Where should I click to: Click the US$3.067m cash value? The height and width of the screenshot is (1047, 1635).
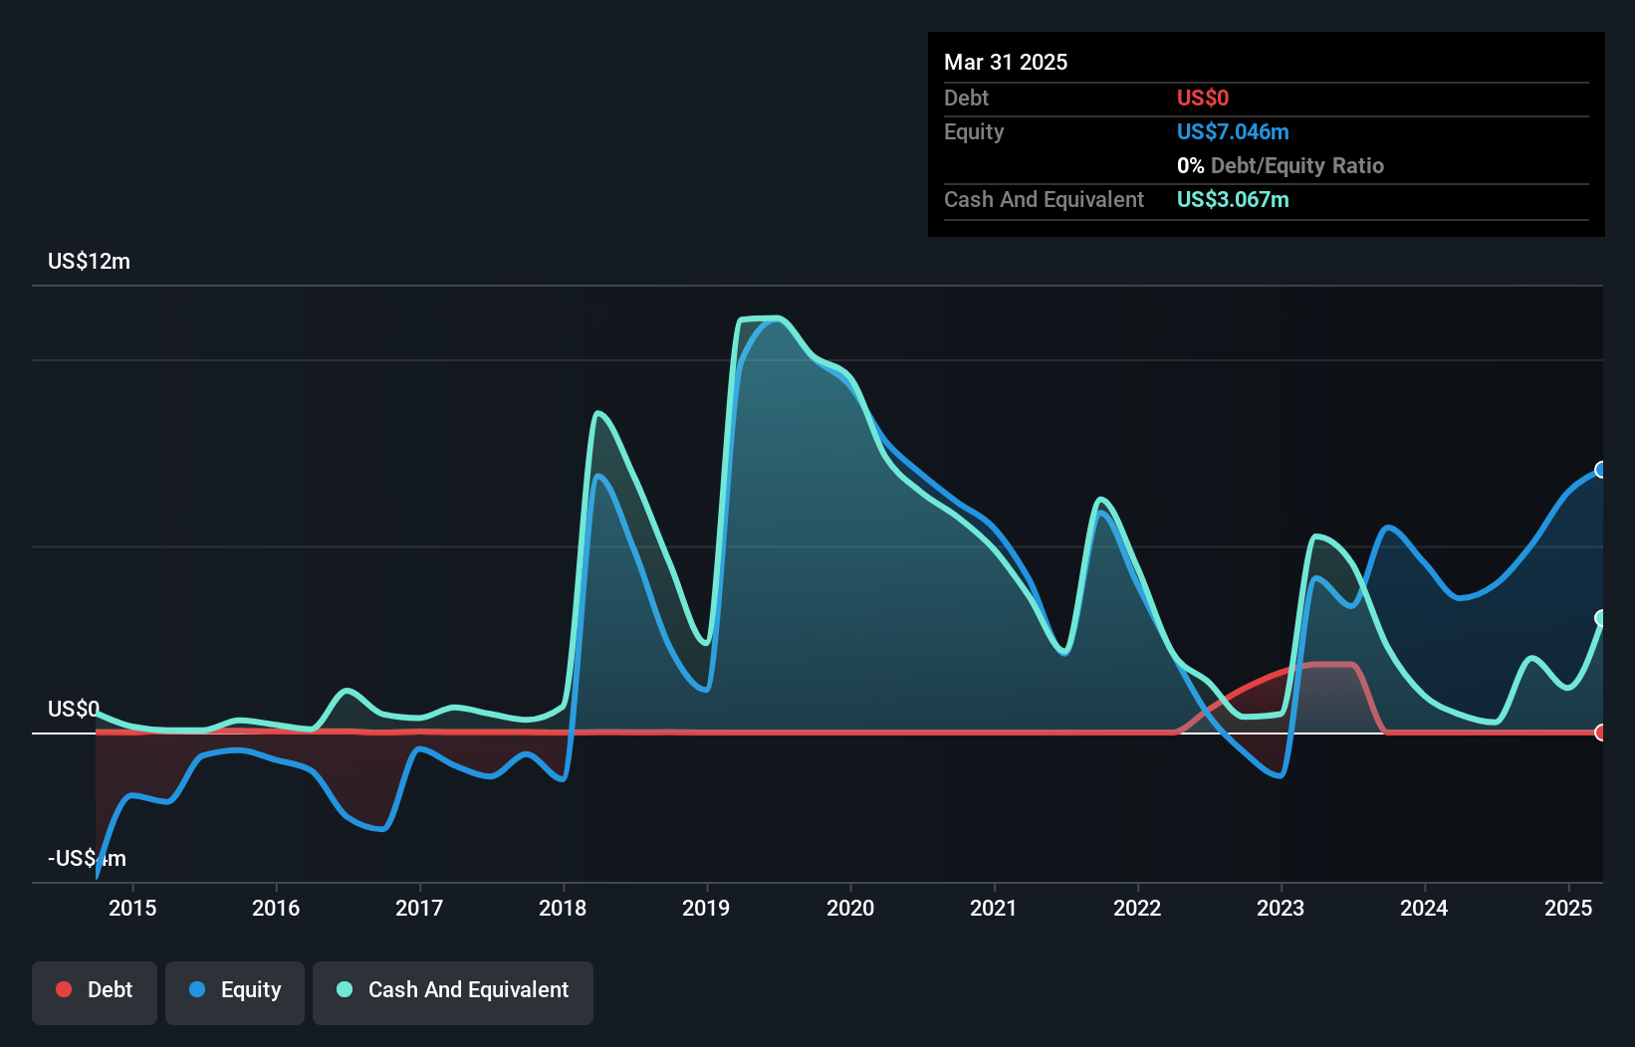[x=1233, y=199]
